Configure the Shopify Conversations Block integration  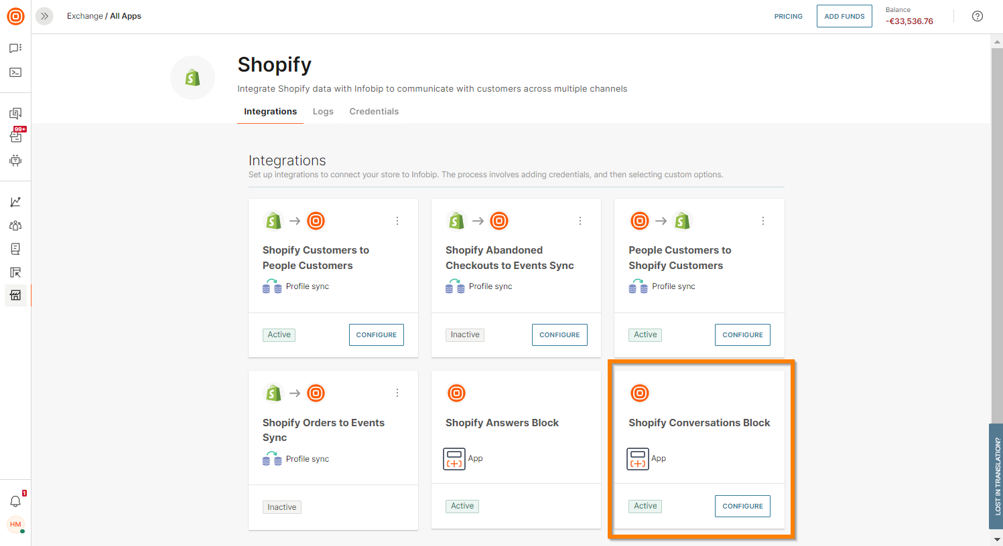(x=742, y=507)
